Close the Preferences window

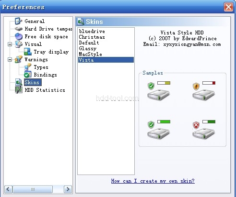coord(228,7)
